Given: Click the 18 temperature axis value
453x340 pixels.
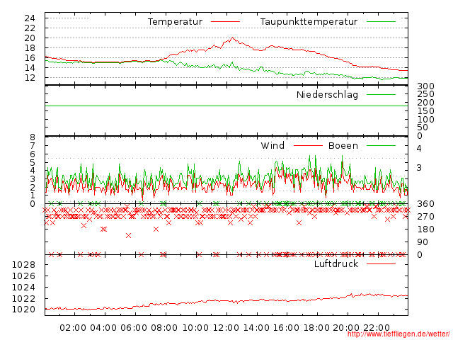Looking at the screenshot, I should pyautogui.click(x=30, y=47).
